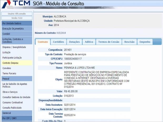163x122 pixels.
Task: Click the Data Início Execução value 02/01/2014
Action: [x=70, y=109]
